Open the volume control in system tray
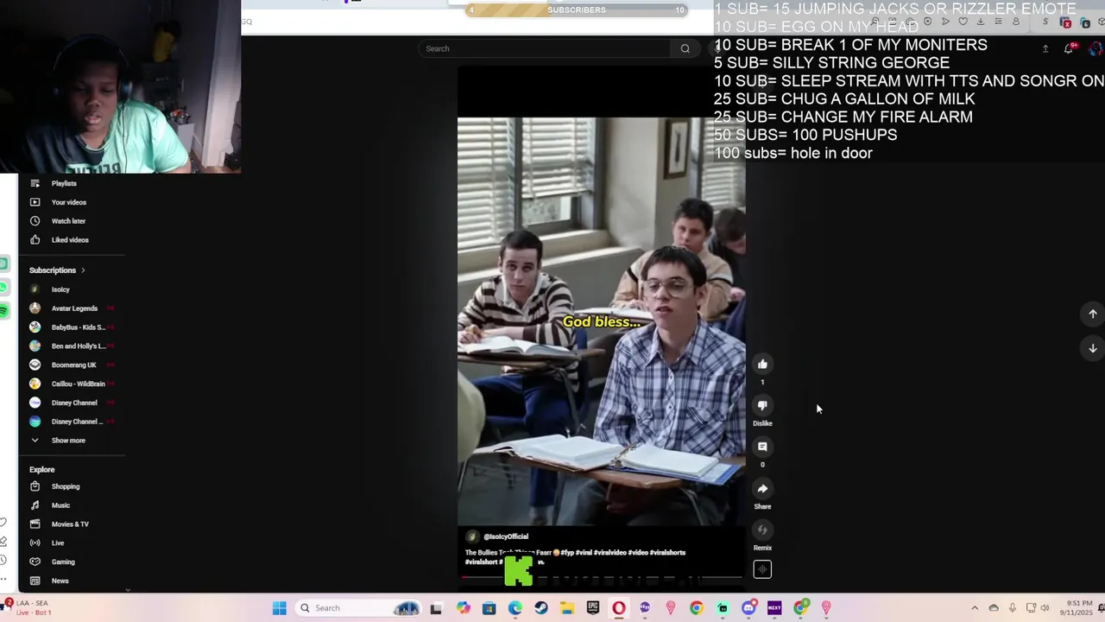1105x622 pixels. point(1045,608)
